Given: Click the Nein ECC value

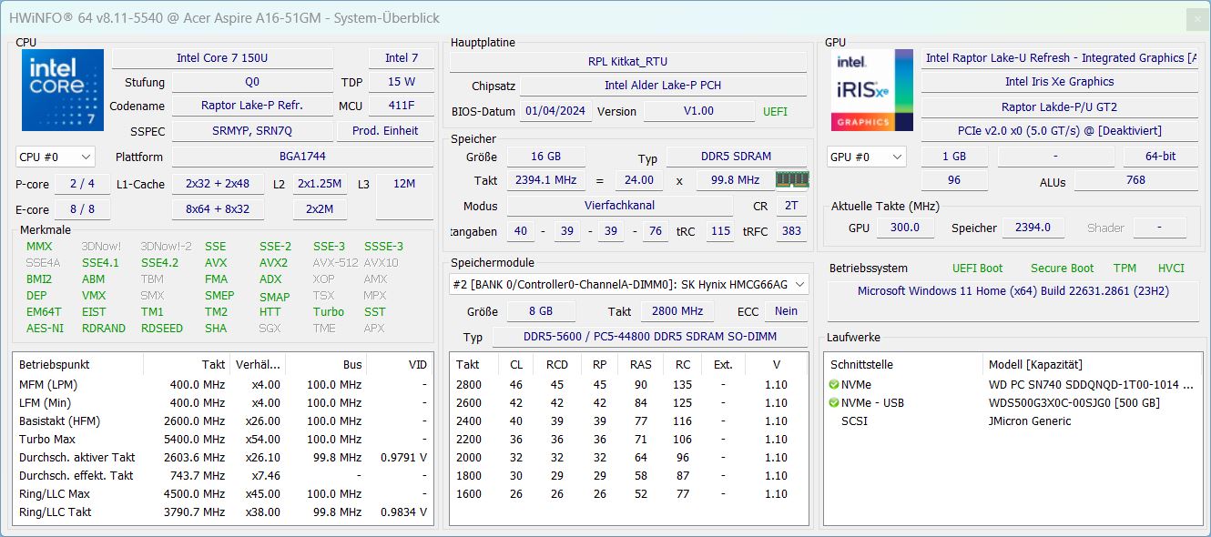Looking at the screenshot, I should 786,311.
